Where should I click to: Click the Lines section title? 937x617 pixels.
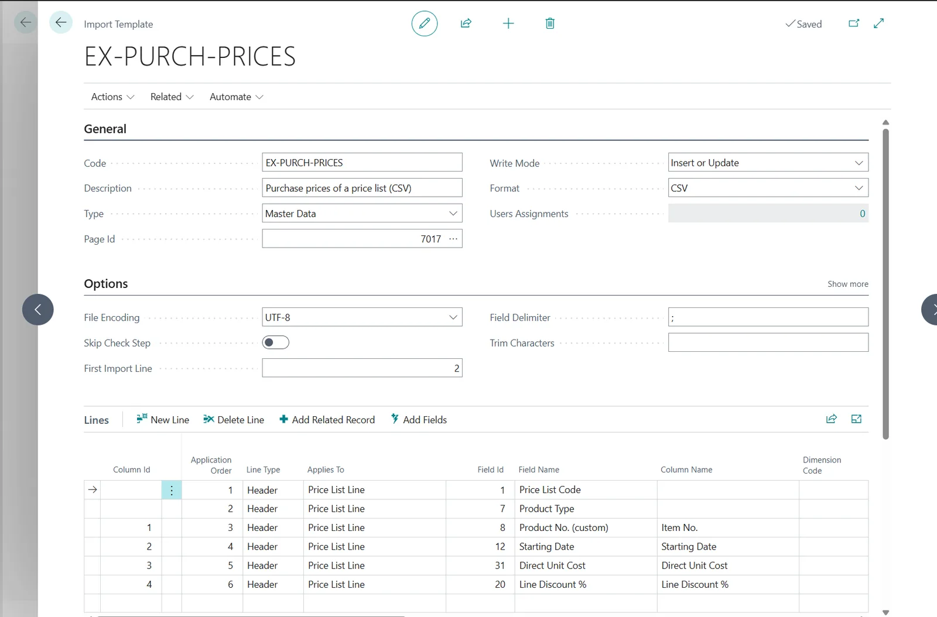click(97, 420)
